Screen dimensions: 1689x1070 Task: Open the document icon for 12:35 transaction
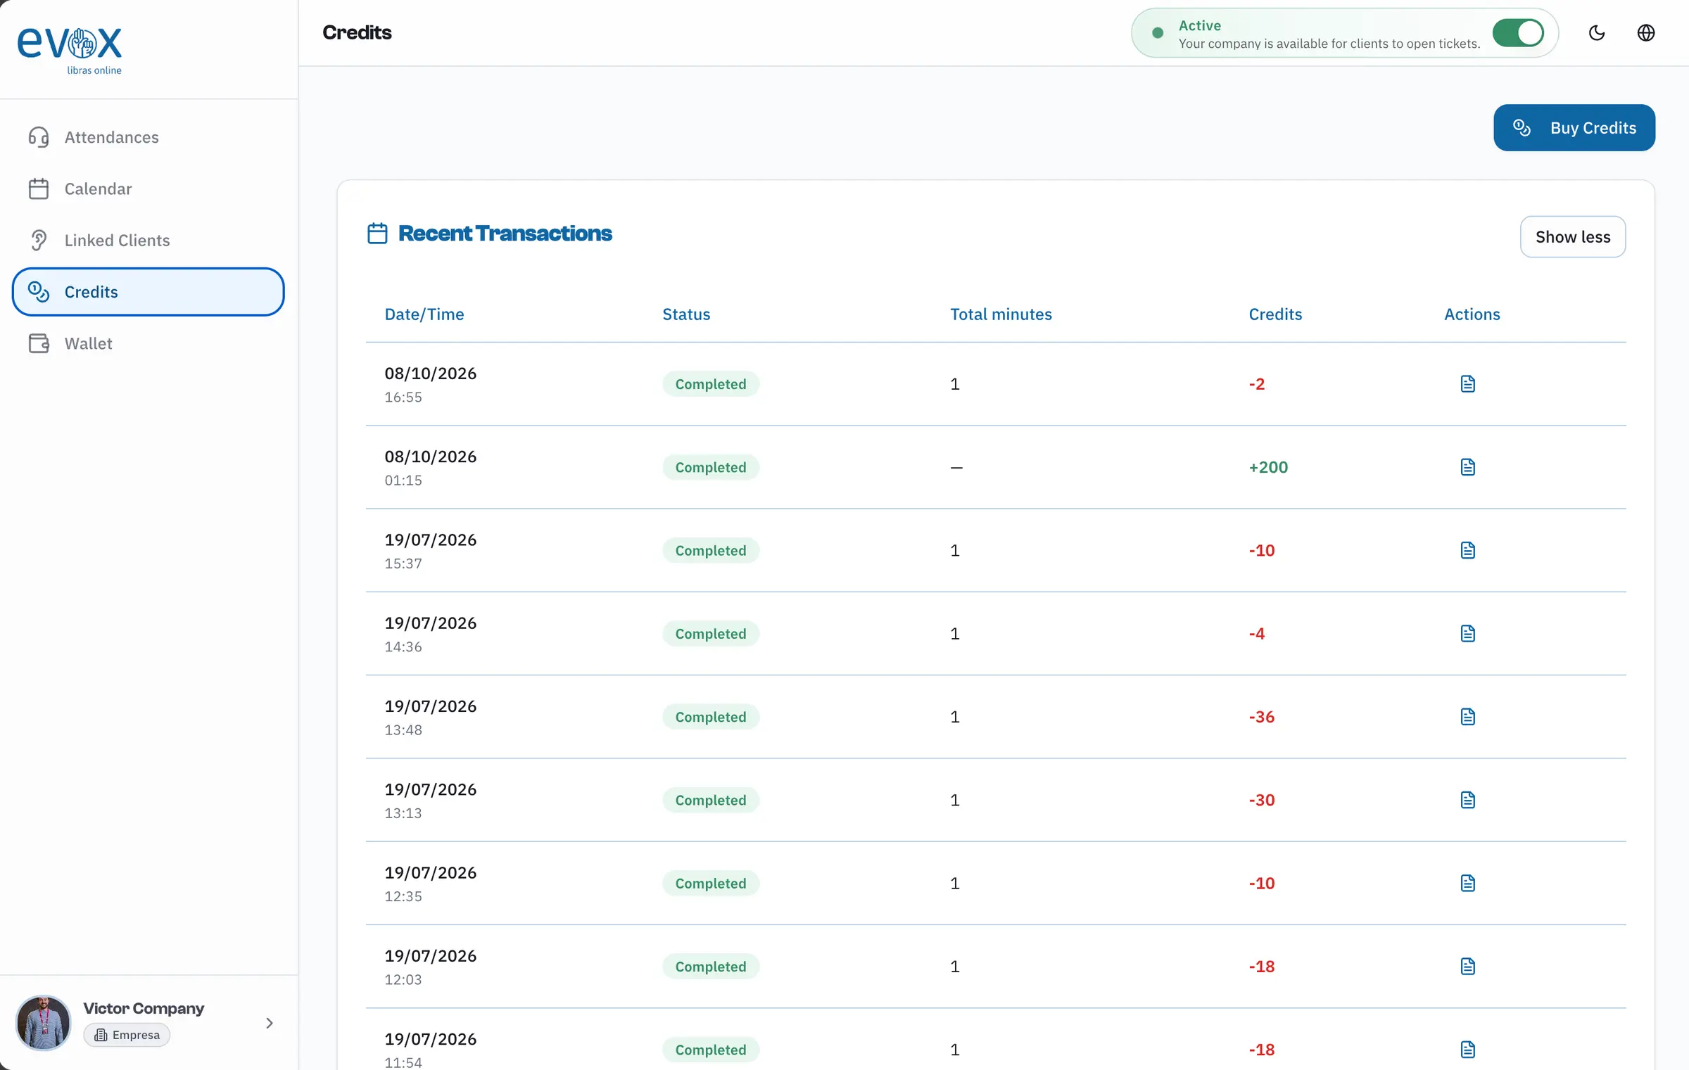1467,883
